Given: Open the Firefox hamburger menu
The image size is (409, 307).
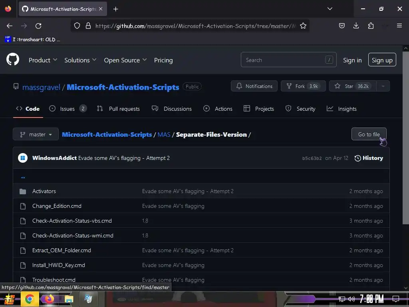Looking at the screenshot, I should [399, 26].
